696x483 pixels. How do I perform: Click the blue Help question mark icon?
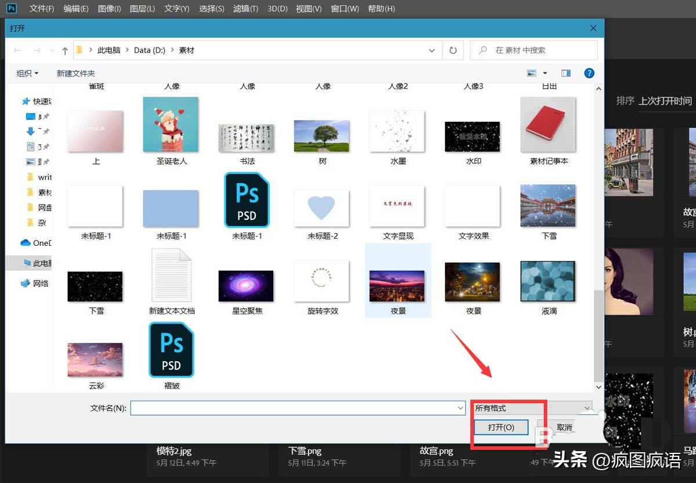(589, 73)
